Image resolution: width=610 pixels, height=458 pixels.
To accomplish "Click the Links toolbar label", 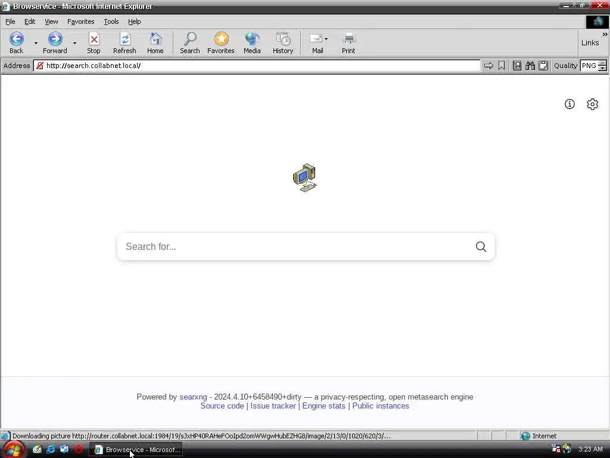I will coord(590,43).
